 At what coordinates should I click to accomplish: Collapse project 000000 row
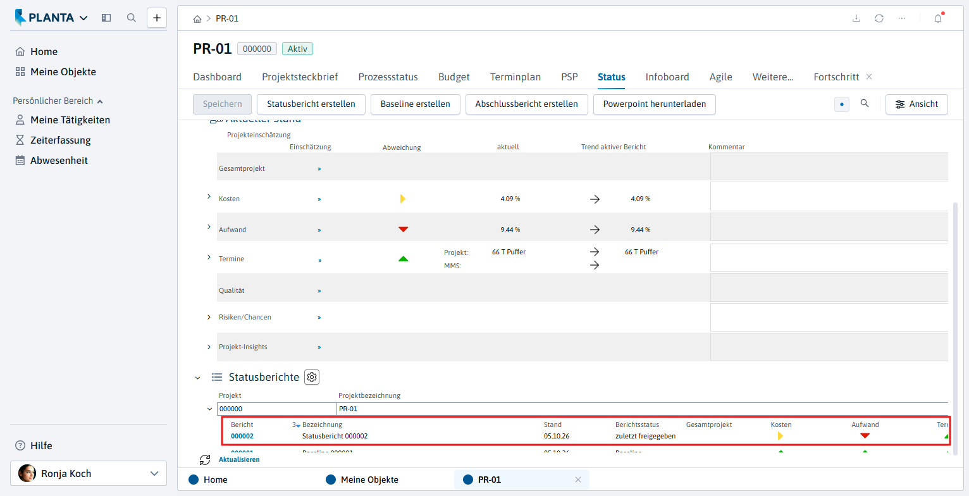point(210,409)
